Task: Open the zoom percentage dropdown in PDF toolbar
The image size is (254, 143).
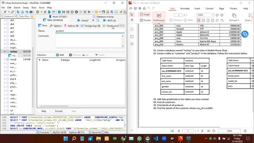Action: point(213,15)
